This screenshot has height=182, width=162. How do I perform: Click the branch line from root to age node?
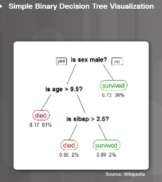[x=72, y=74]
